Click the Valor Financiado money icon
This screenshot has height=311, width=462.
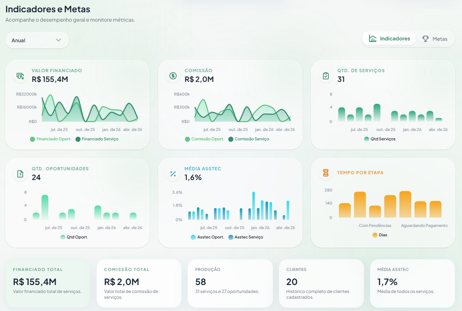tap(20, 76)
